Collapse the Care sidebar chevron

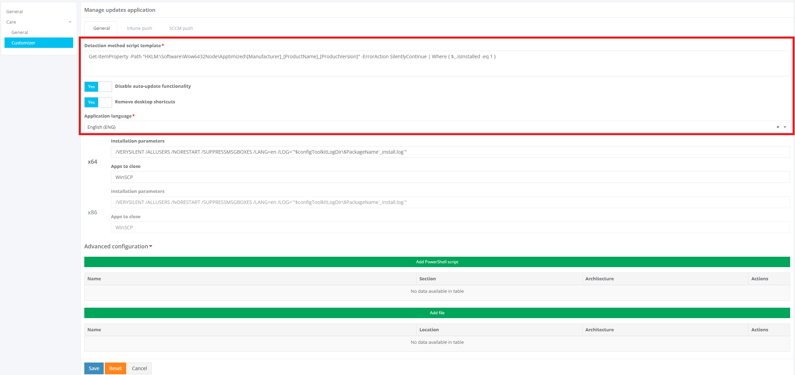pos(70,22)
